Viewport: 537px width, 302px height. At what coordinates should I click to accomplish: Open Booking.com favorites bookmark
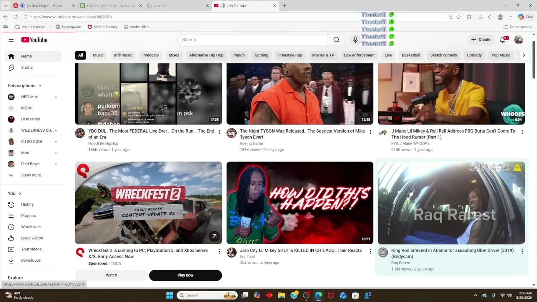(68, 27)
